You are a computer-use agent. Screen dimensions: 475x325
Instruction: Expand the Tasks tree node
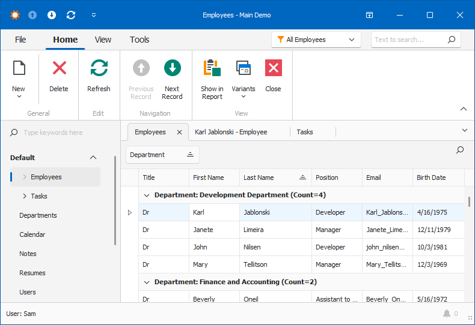pos(25,196)
